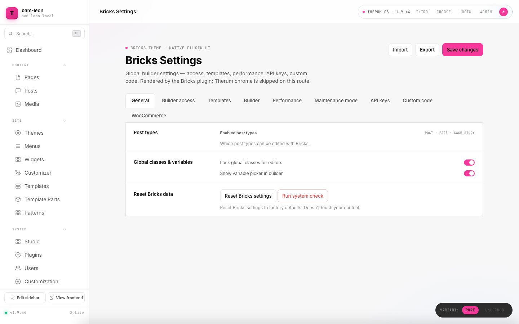Click the Widgets grid icon
The width and height of the screenshot is (519, 324).
18,159
